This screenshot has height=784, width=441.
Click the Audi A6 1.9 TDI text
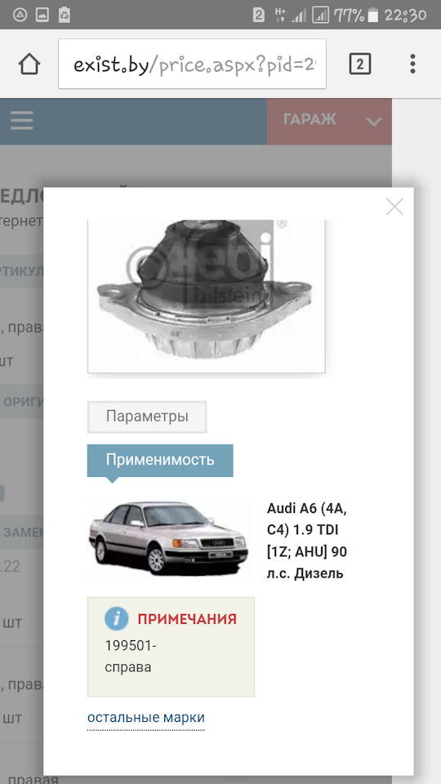point(307,541)
